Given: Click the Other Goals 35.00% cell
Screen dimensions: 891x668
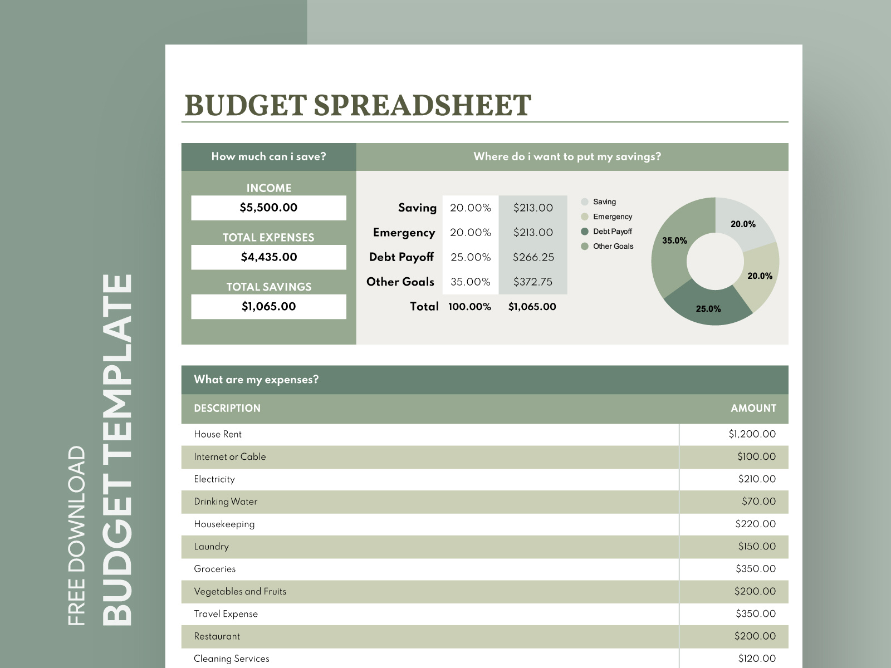Looking at the screenshot, I should (471, 282).
